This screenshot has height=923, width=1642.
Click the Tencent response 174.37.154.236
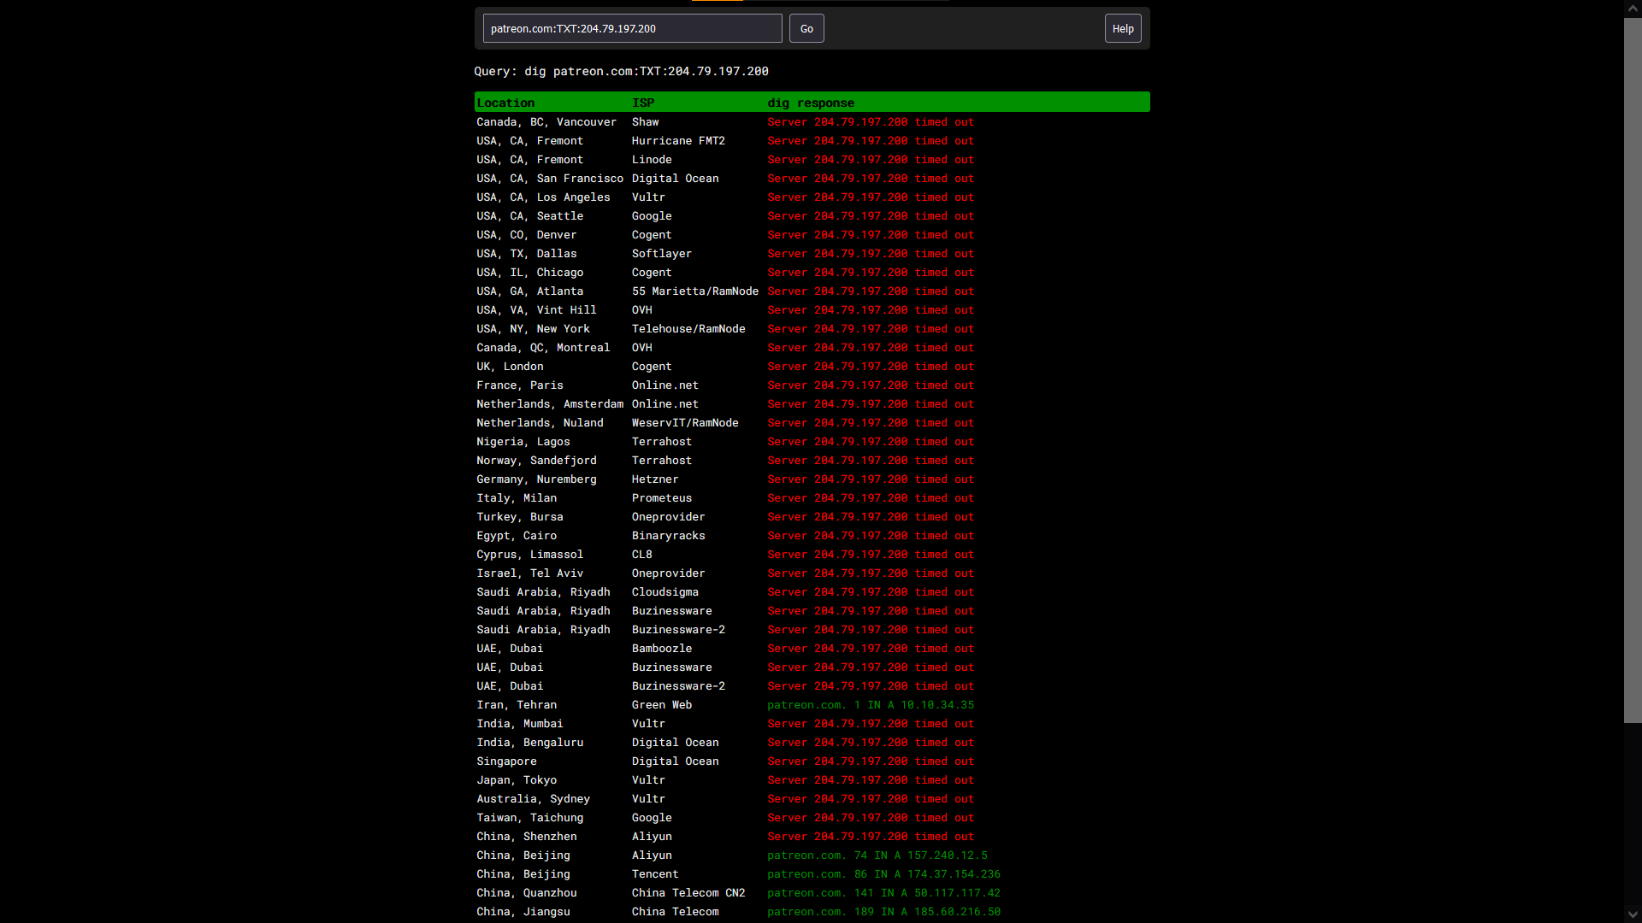883,874
